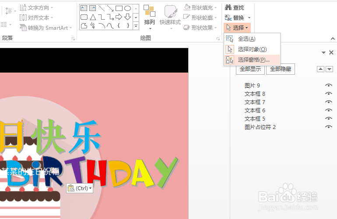This screenshot has height=219, width=337.
Task: Expand the shapes gallery more button
Action: tap(136, 26)
